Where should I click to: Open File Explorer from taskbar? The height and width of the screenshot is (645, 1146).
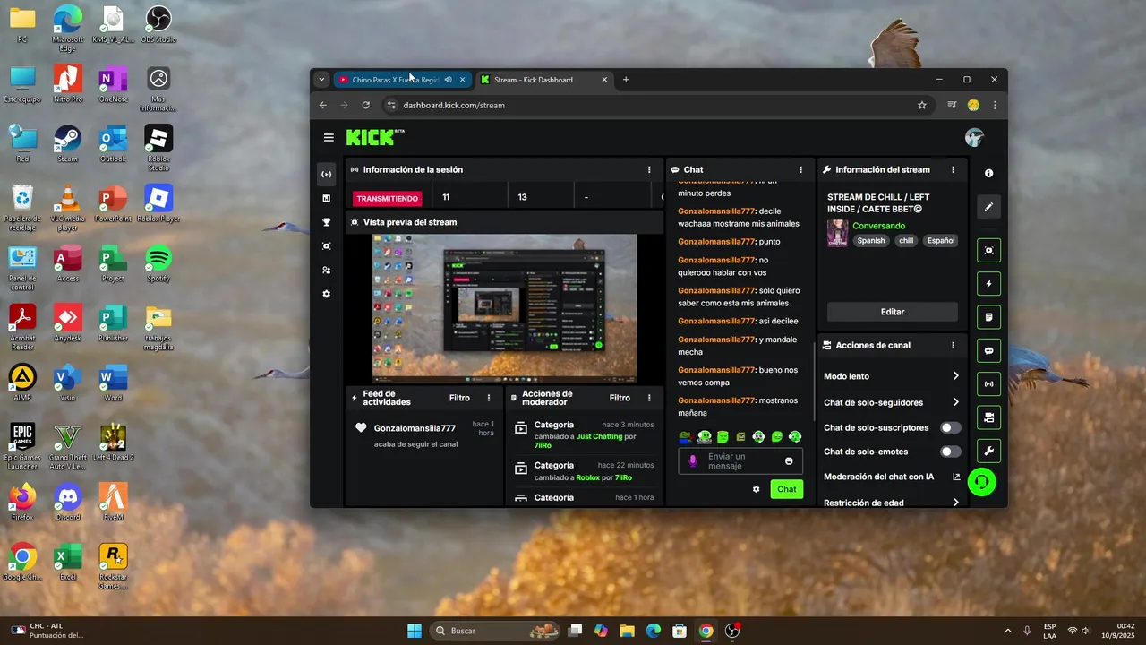pyautogui.click(x=627, y=631)
